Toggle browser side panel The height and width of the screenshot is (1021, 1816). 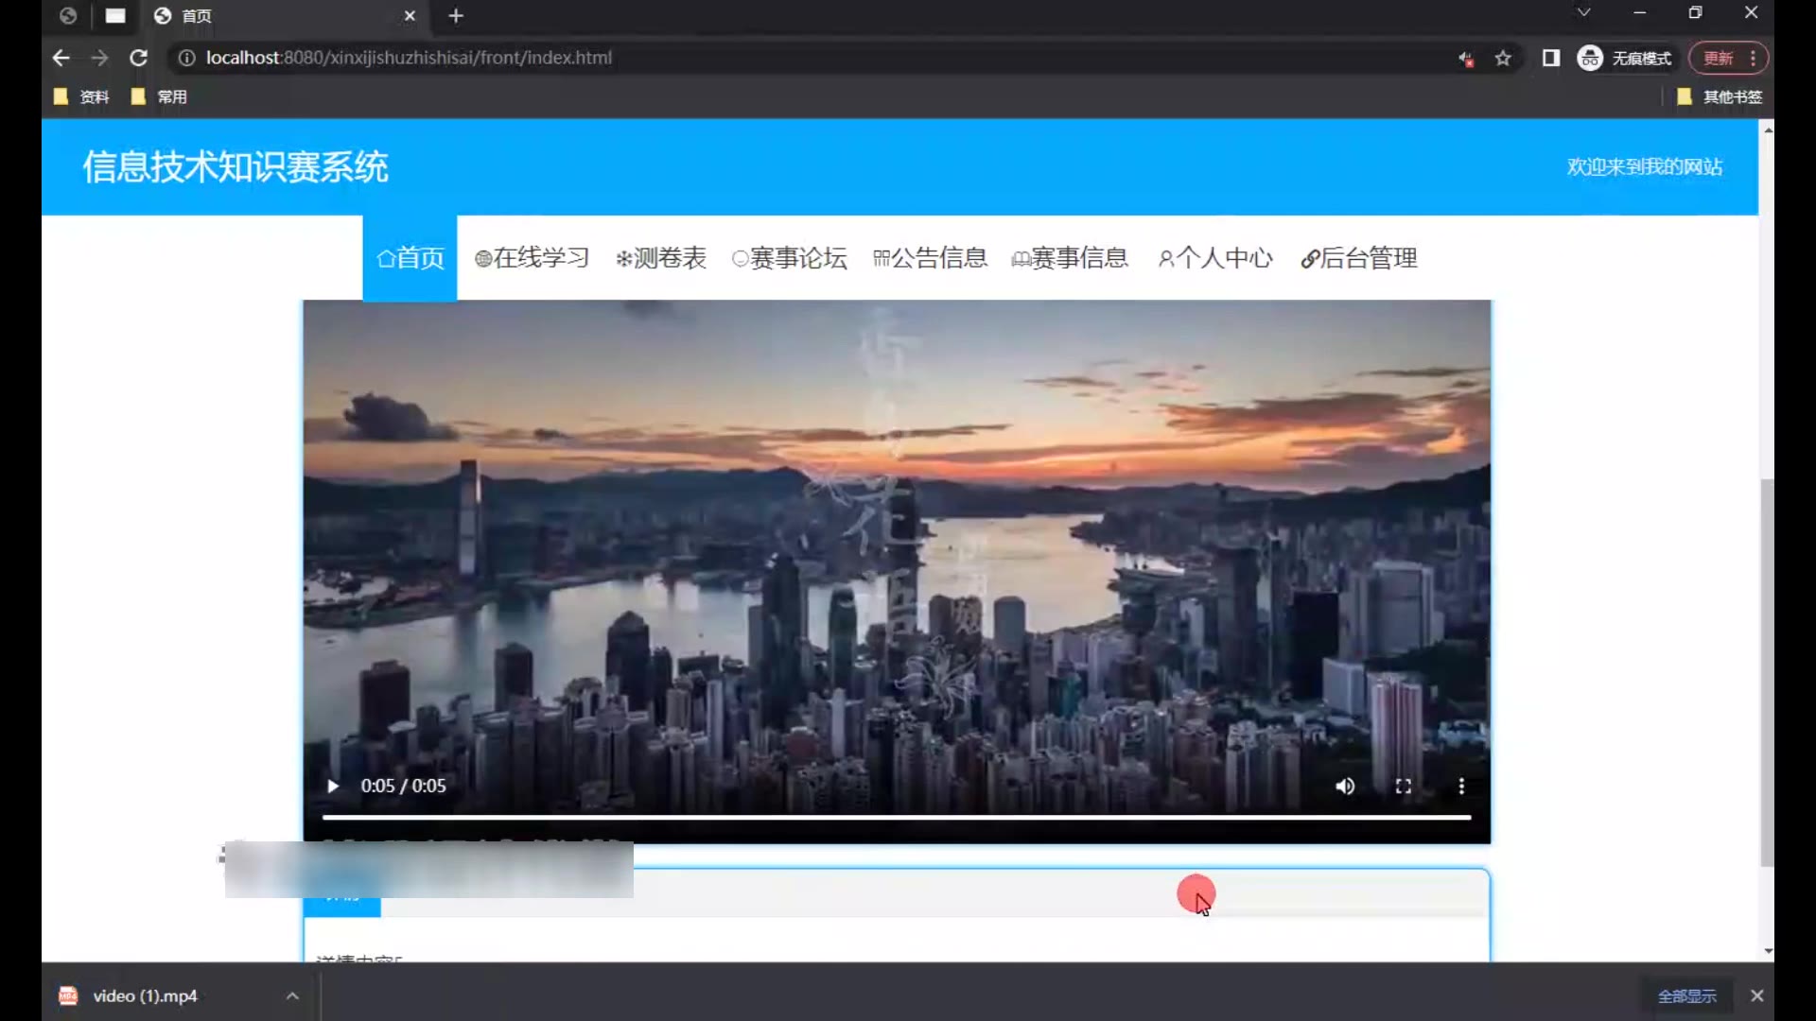point(1550,59)
